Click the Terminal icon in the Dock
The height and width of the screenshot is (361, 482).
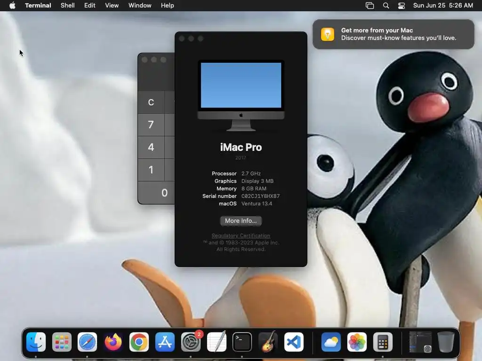[x=242, y=342]
